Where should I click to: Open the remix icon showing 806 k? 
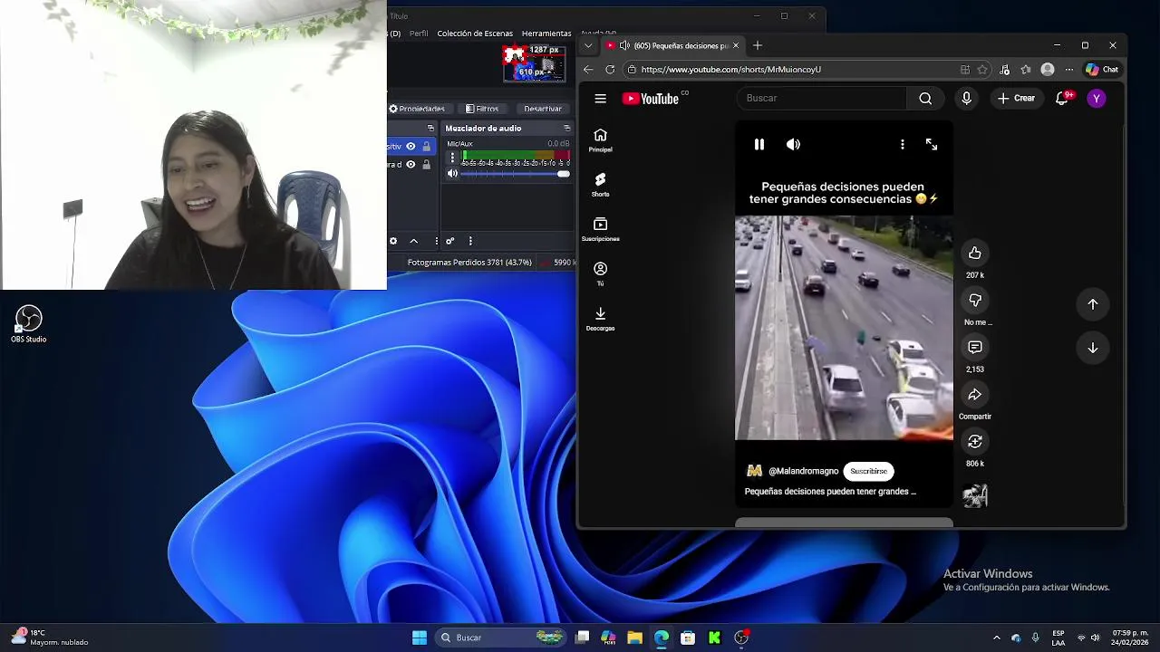[x=975, y=442]
